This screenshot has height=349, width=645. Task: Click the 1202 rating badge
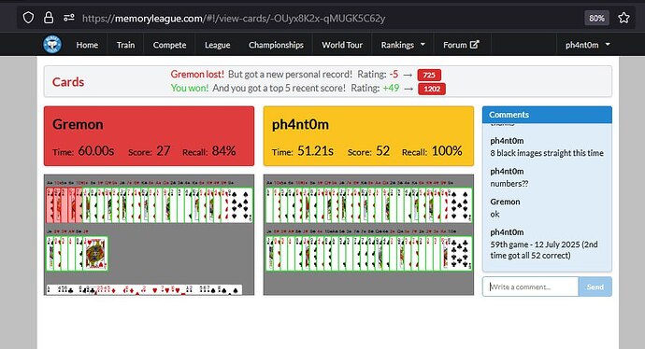432,89
